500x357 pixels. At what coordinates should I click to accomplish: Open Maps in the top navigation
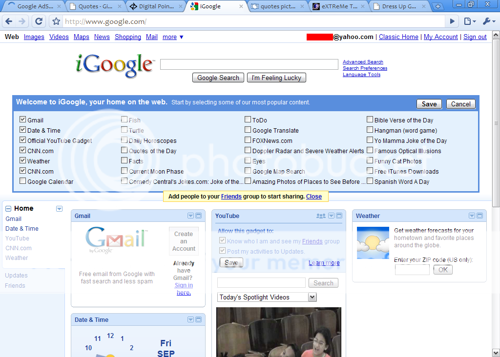click(82, 37)
